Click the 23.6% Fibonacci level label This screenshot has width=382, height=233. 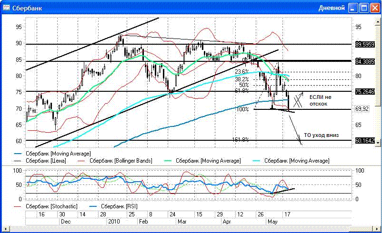pyautogui.click(x=242, y=72)
